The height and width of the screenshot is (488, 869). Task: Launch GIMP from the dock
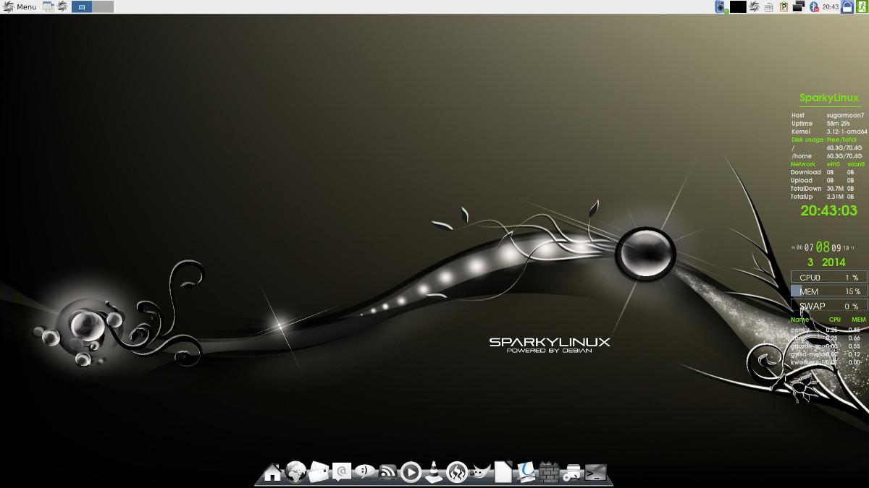(479, 473)
